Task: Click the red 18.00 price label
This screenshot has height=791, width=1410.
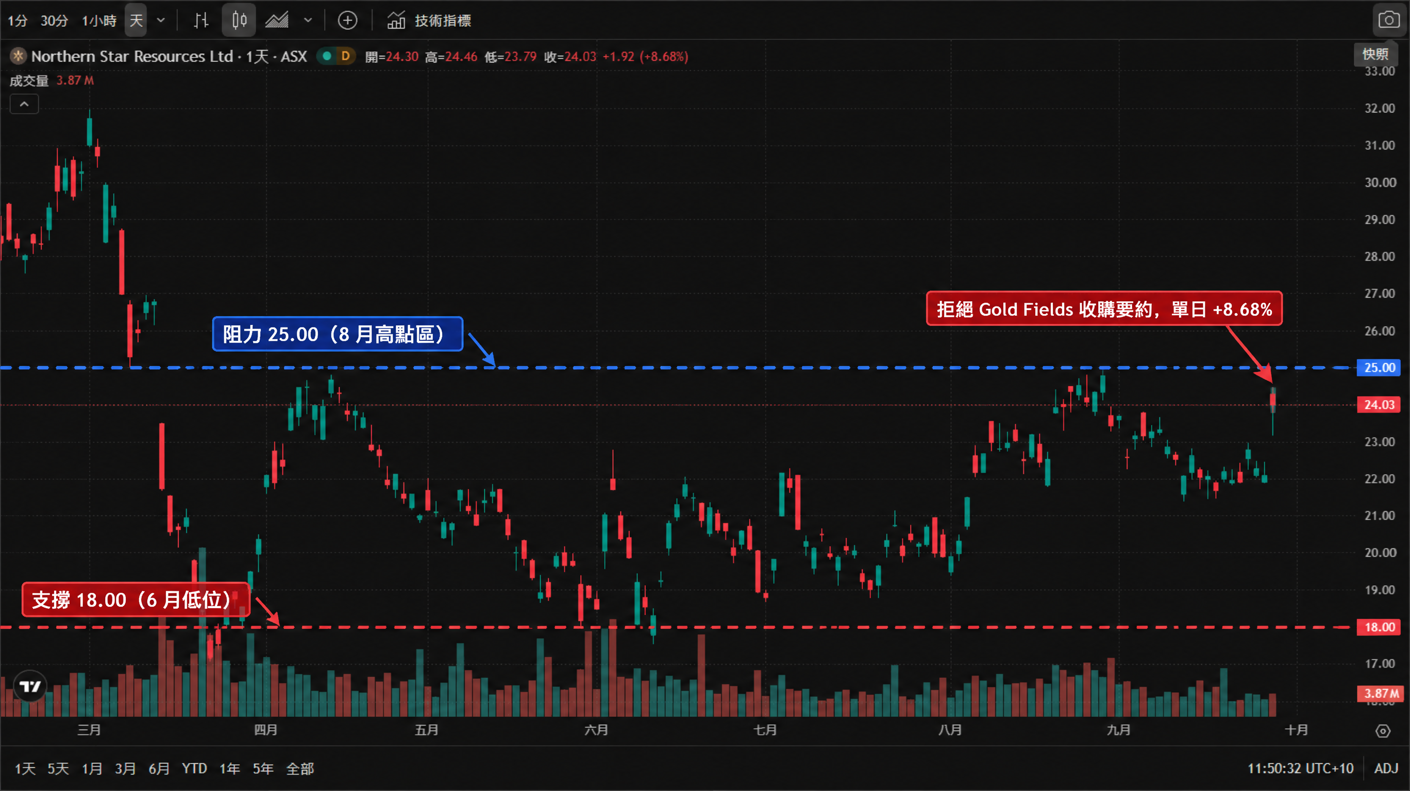Action: 1380,627
